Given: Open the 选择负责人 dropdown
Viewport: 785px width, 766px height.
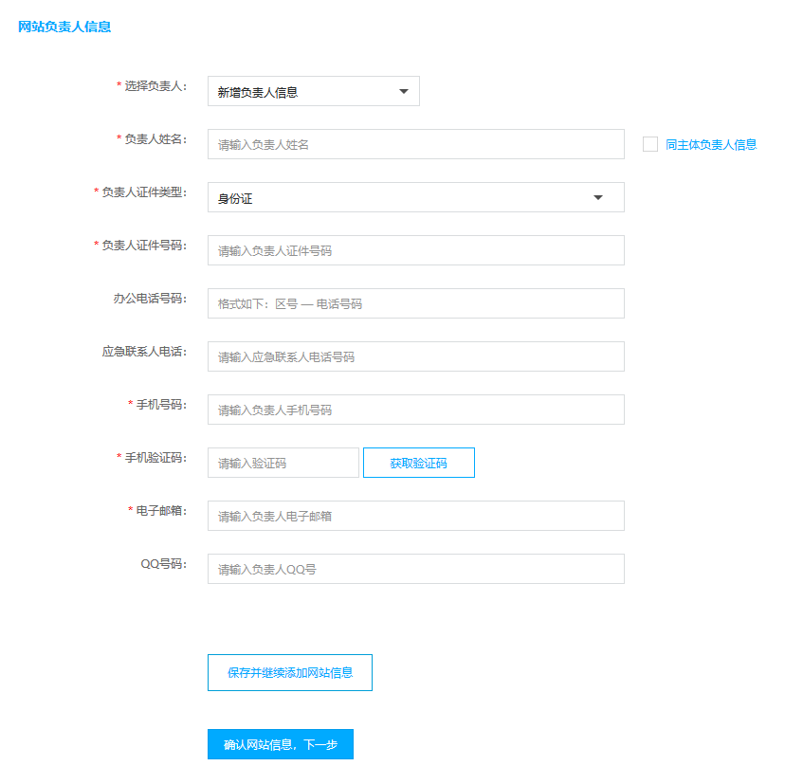Looking at the screenshot, I should pyautogui.click(x=313, y=91).
